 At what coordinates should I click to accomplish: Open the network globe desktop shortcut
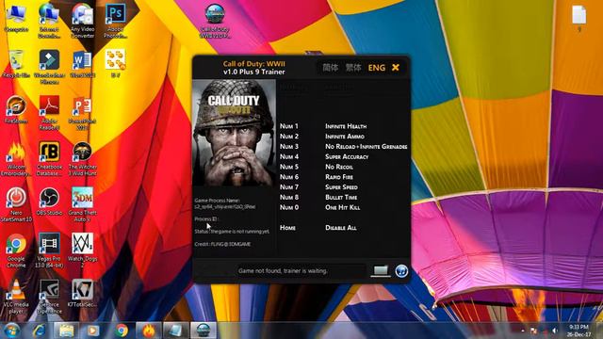pos(49,20)
